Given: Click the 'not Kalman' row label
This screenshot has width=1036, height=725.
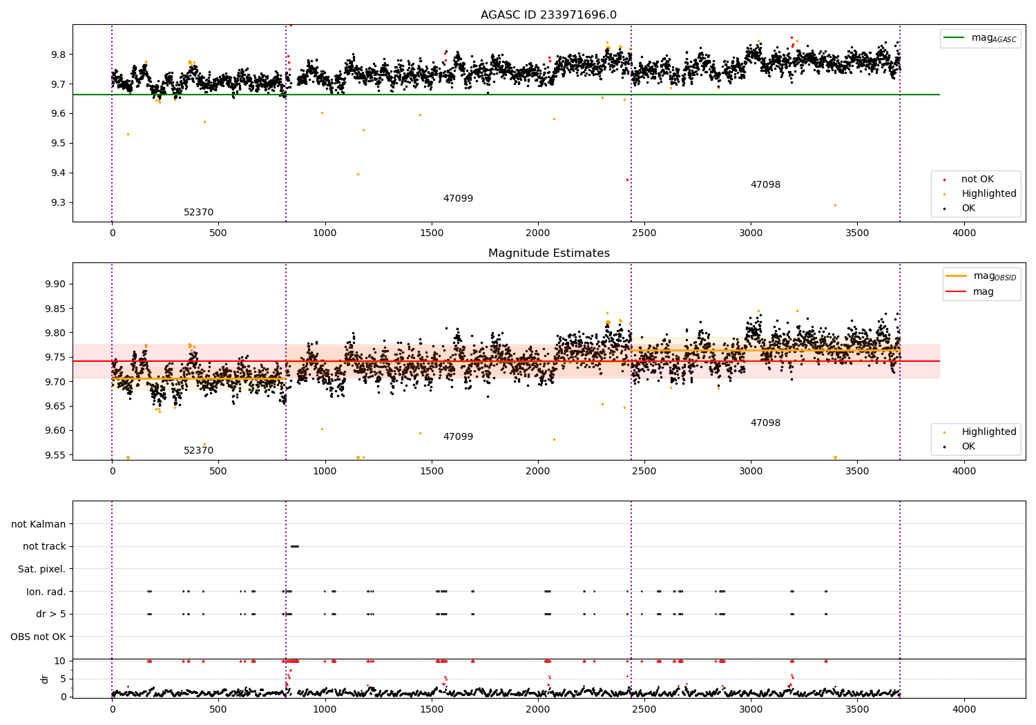Looking at the screenshot, I should coord(39,524).
